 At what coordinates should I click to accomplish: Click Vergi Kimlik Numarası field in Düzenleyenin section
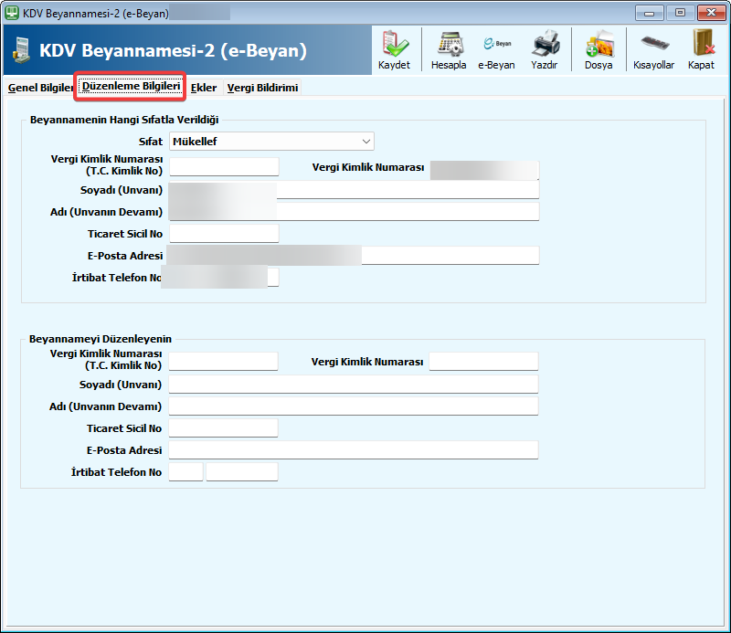483,362
